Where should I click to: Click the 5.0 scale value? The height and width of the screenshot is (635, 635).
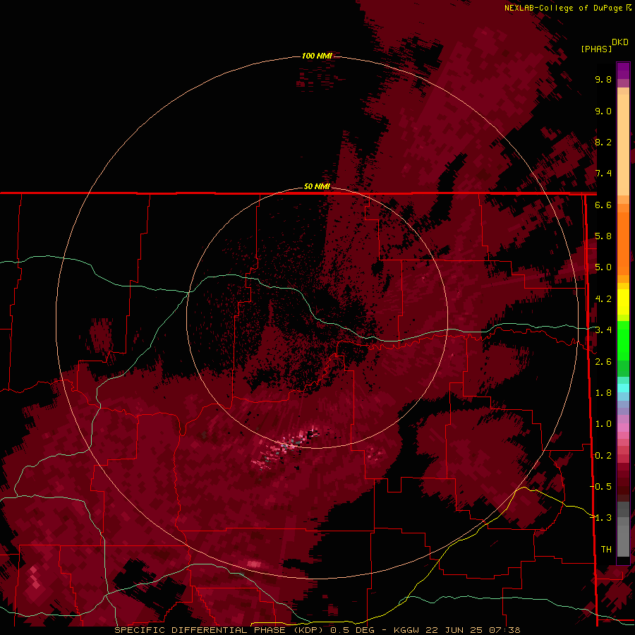coord(603,267)
